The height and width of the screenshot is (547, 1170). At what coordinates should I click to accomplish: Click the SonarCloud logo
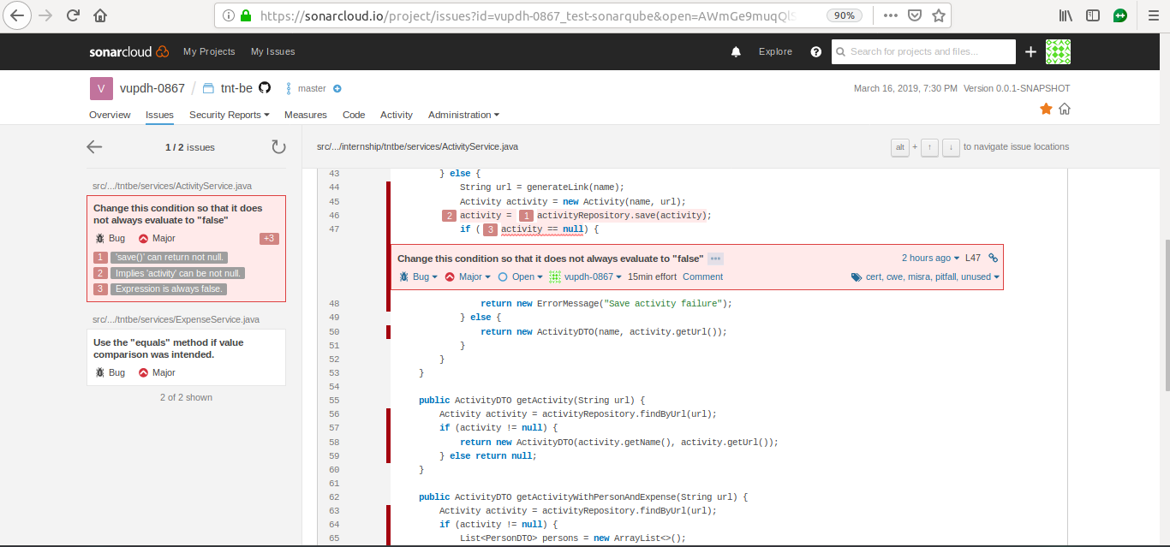128,51
